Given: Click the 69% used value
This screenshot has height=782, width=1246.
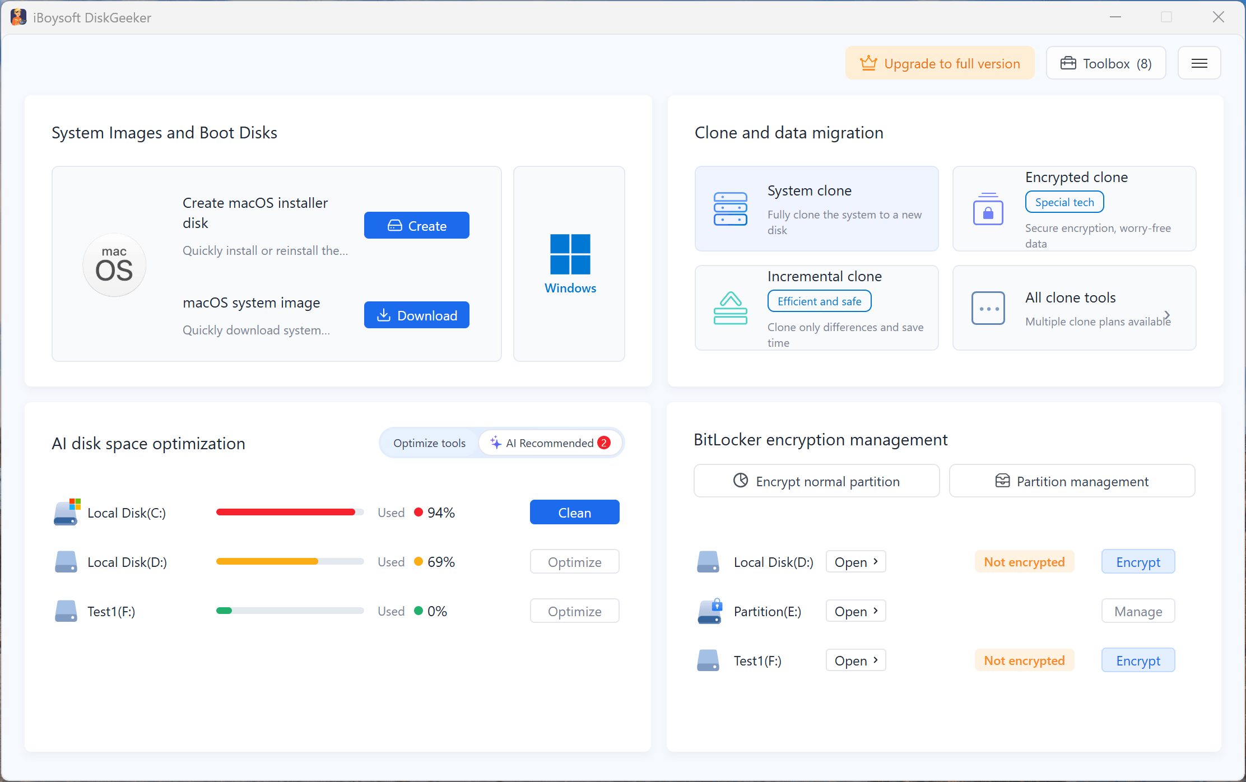Looking at the screenshot, I should (441, 562).
